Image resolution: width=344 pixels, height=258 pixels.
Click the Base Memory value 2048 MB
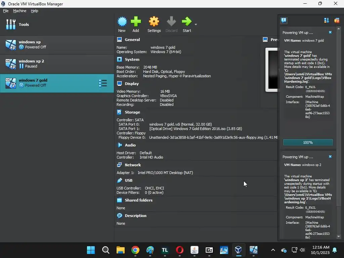tap(150, 67)
